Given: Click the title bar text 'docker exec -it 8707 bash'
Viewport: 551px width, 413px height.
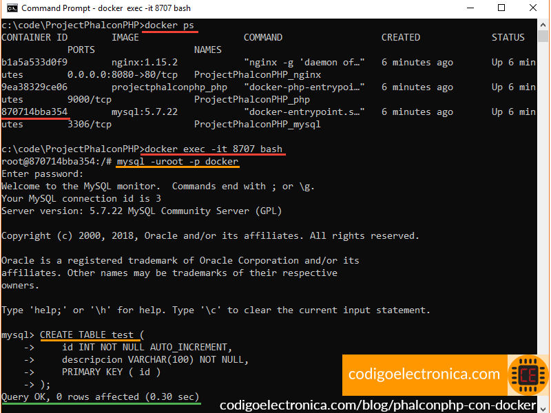Looking at the screenshot, I should click(x=144, y=8).
